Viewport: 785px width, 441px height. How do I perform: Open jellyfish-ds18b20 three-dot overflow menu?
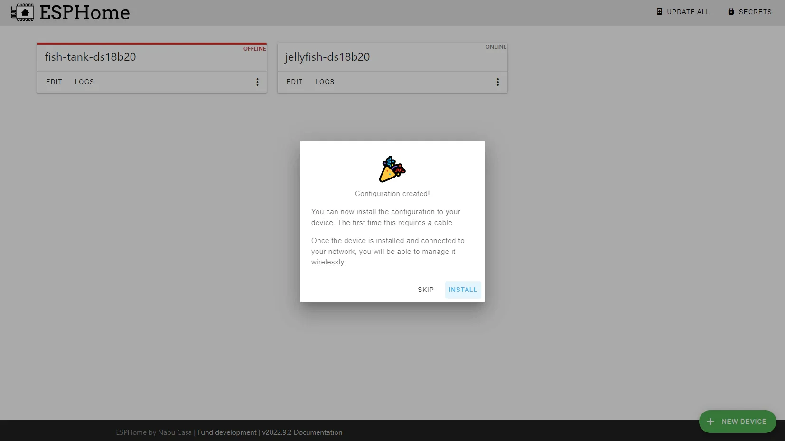pyautogui.click(x=497, y=82)
